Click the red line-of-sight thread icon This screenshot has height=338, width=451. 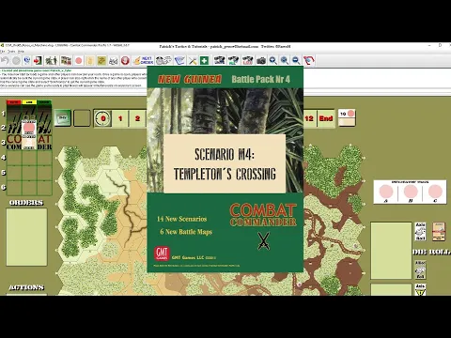point(309,60)
